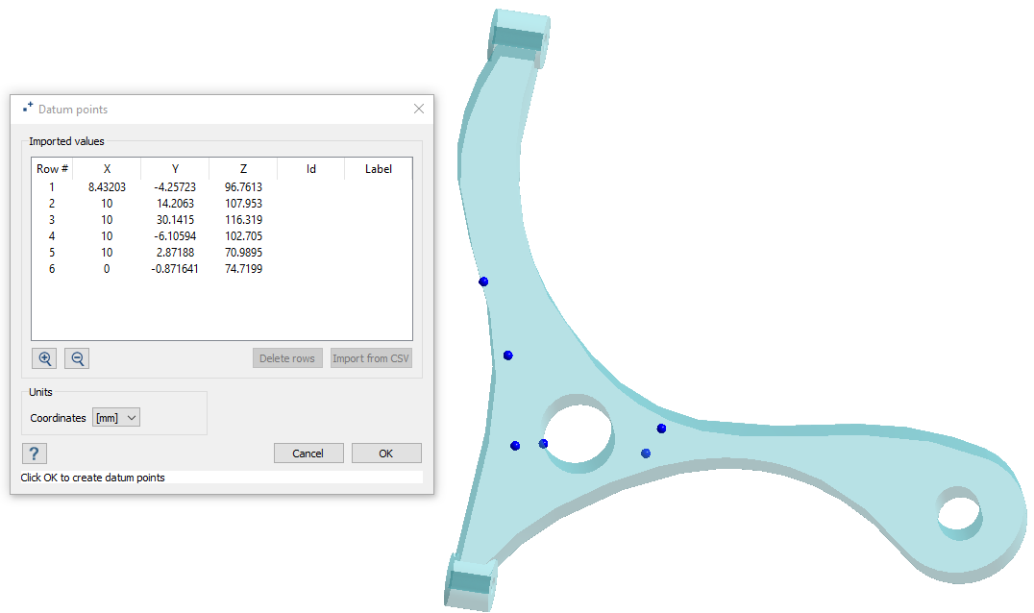The width and height of the screenshot is (1034, 613).
Task: Click the Cancel button
Action: [308, 454]
